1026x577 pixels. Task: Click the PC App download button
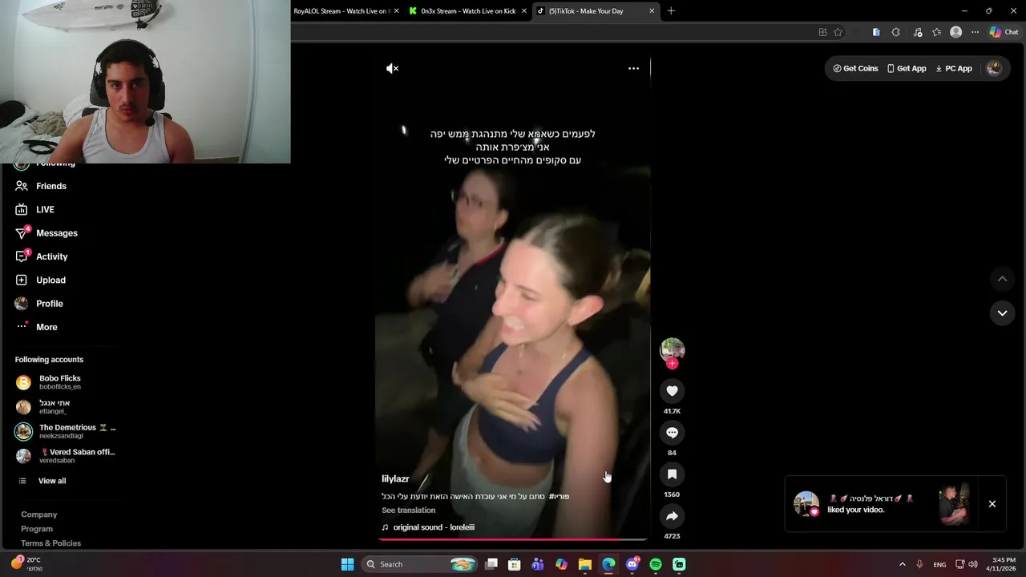[954, 69]
